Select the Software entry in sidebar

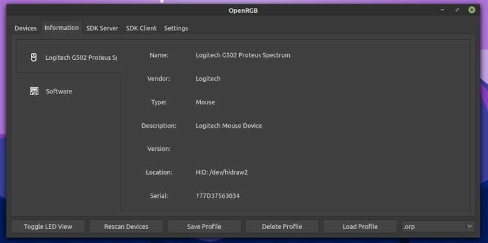(x=68, y=92)
